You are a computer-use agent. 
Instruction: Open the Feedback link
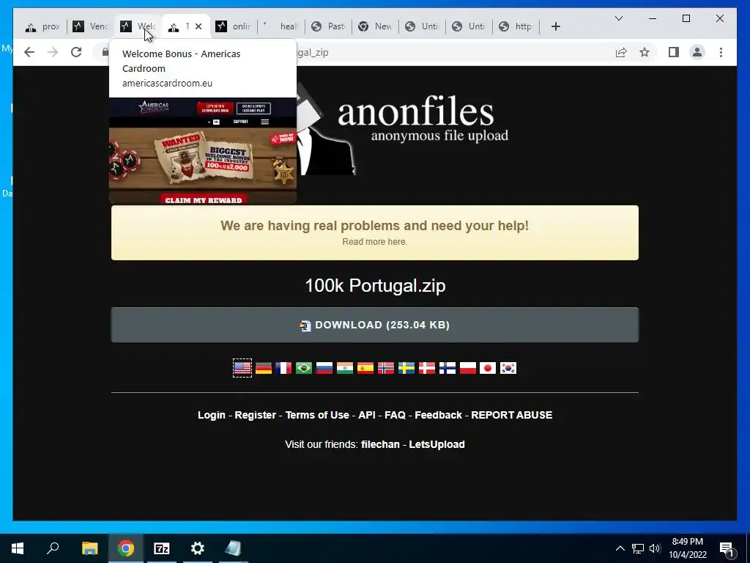(438, 415)
